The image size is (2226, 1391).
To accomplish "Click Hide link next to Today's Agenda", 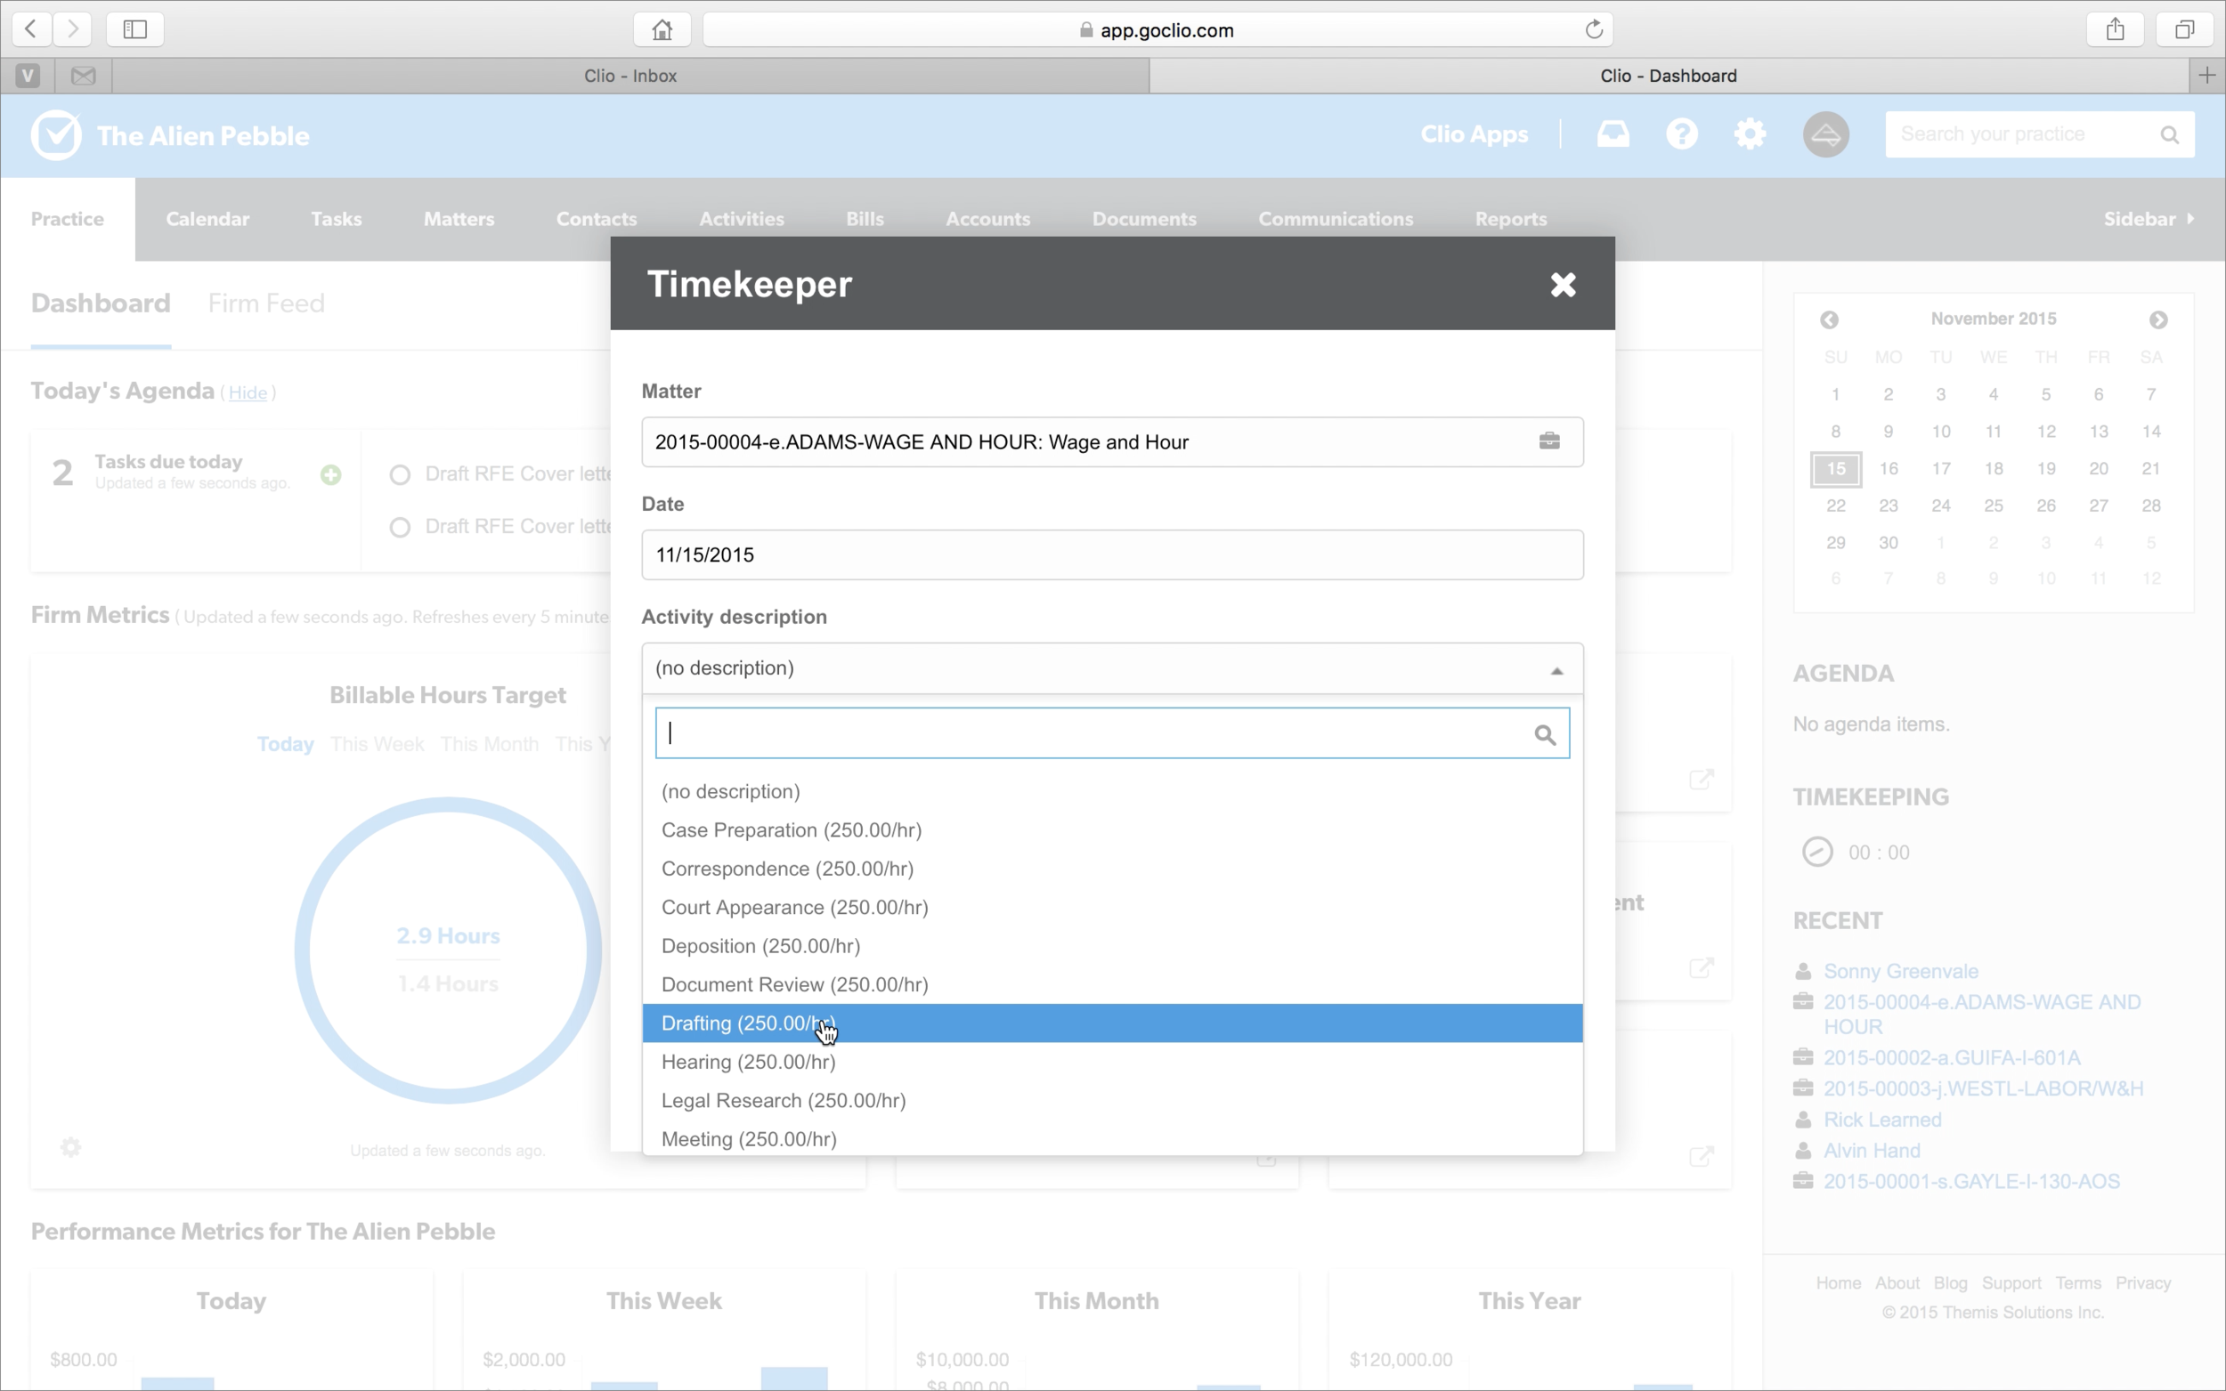I will point(248,392).
